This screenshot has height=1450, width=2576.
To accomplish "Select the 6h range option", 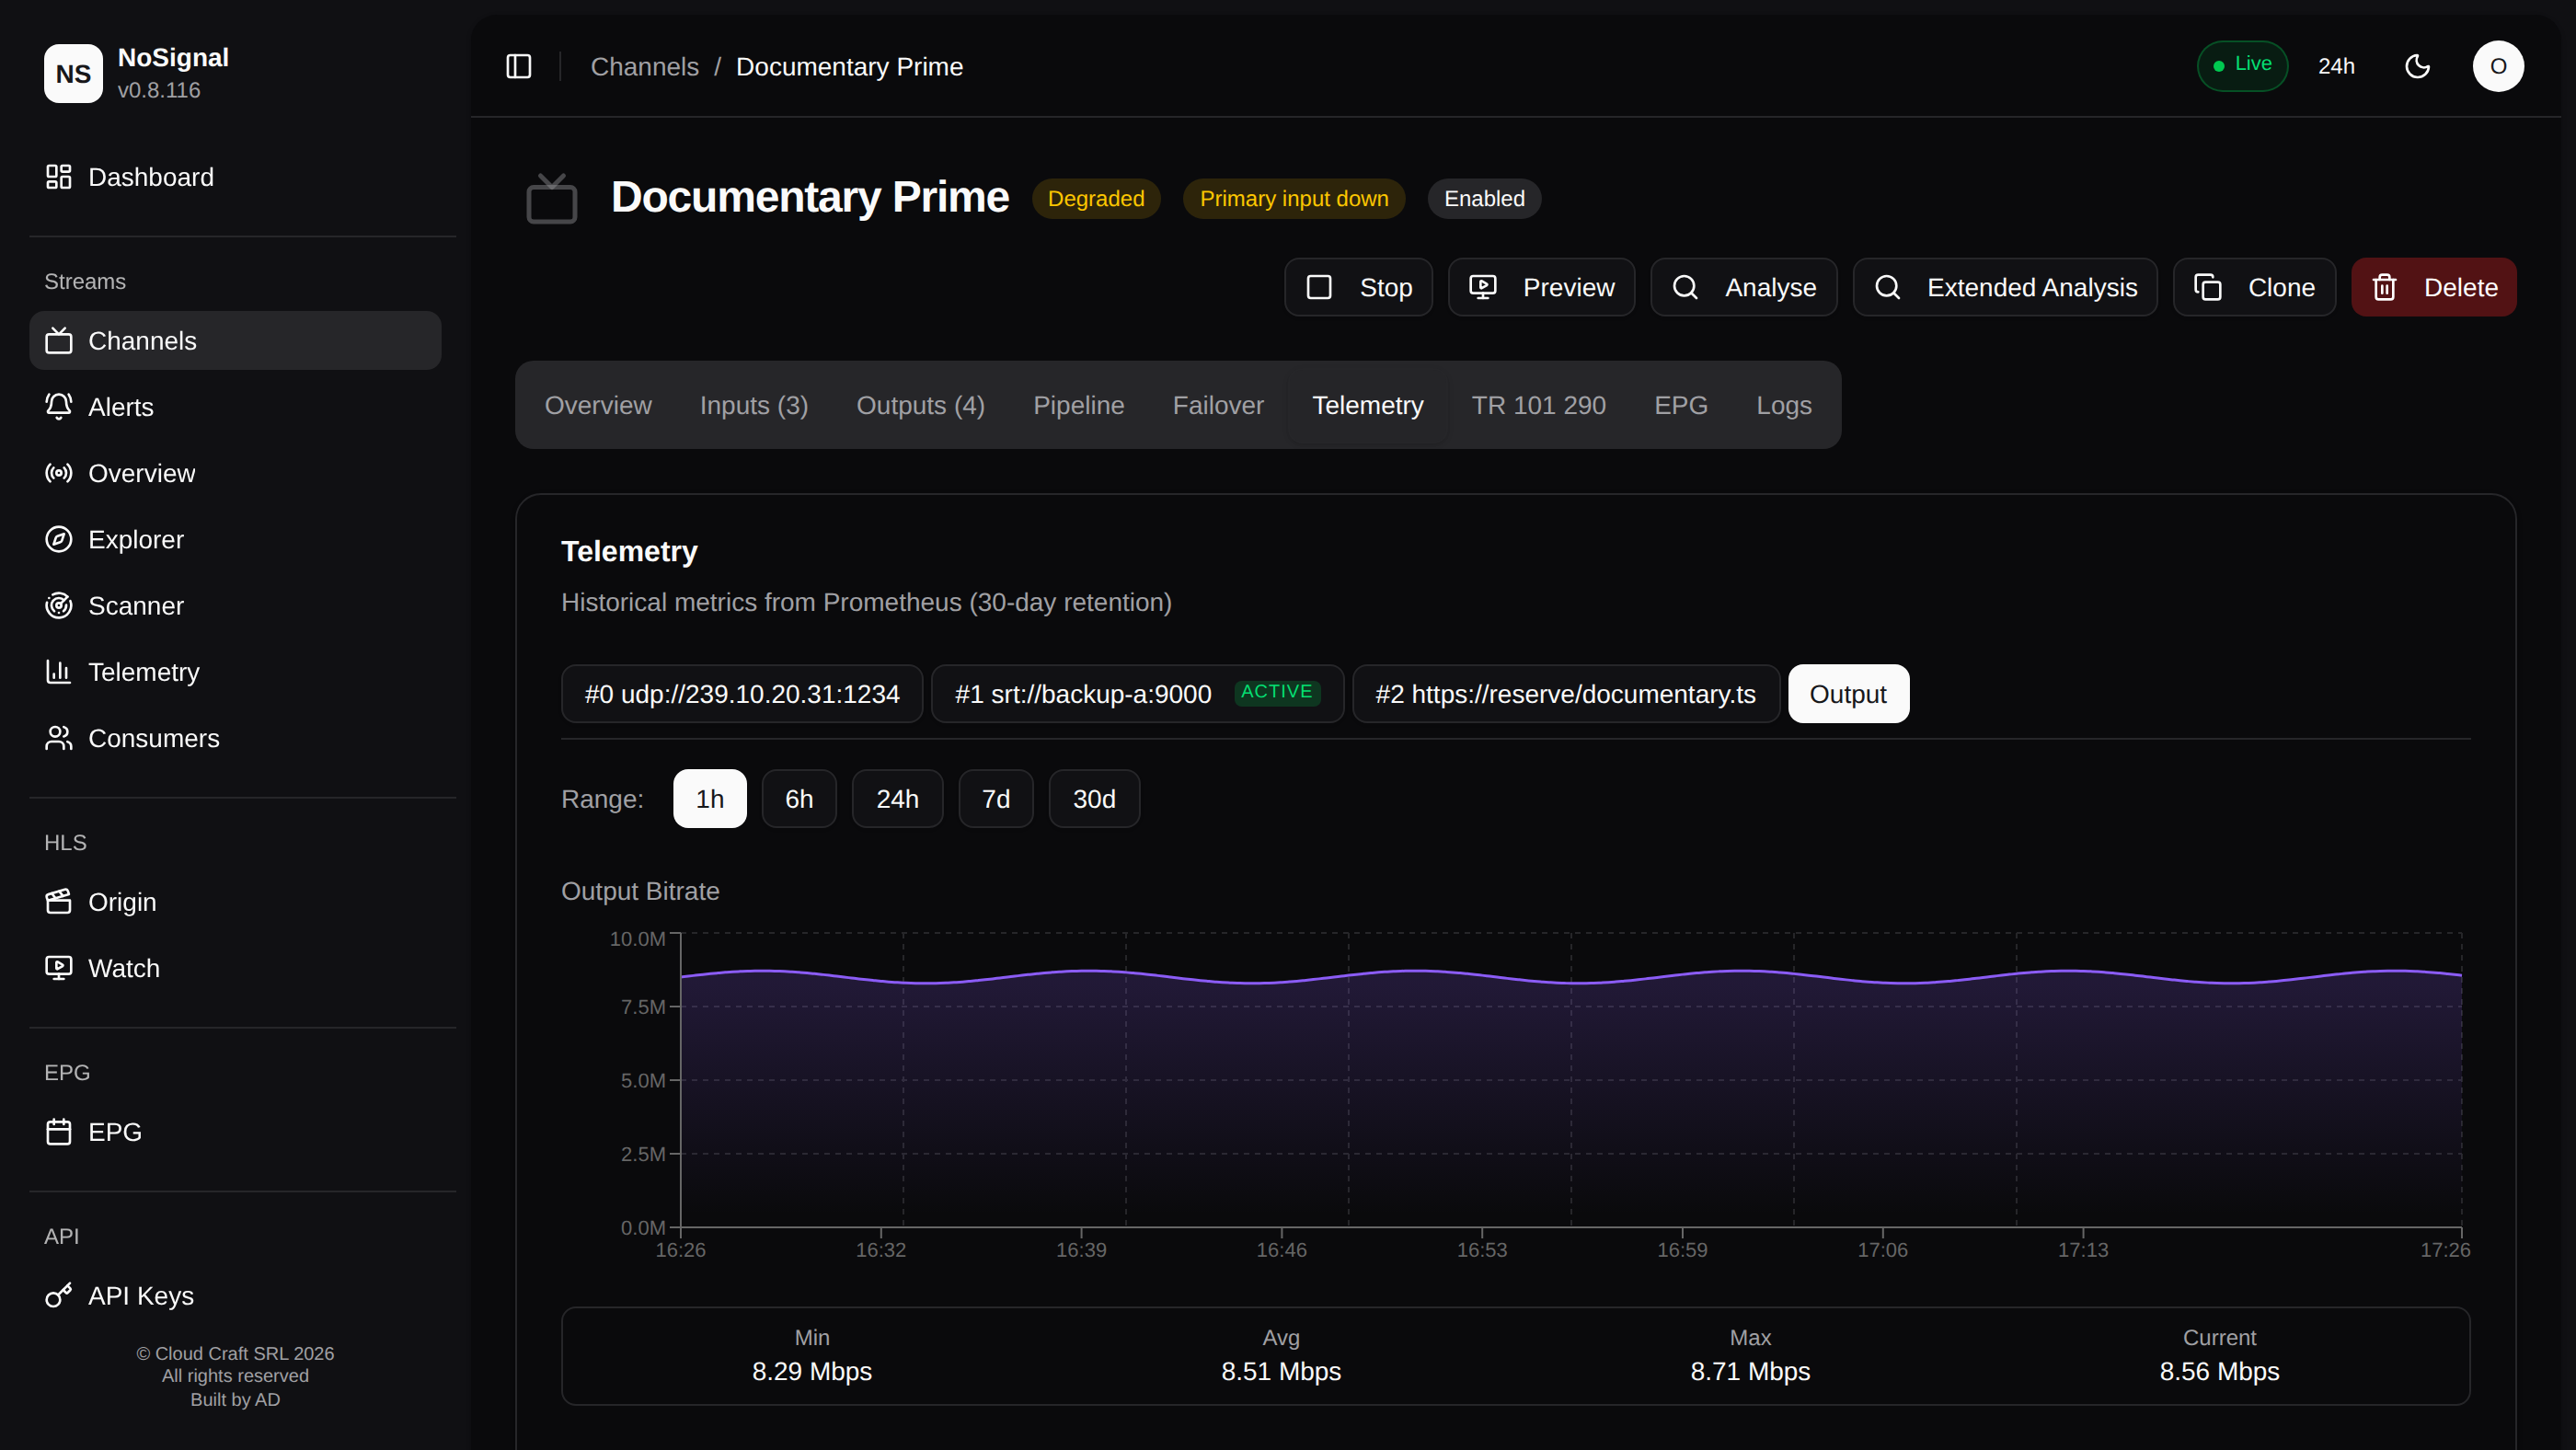I will click(799, 799).
